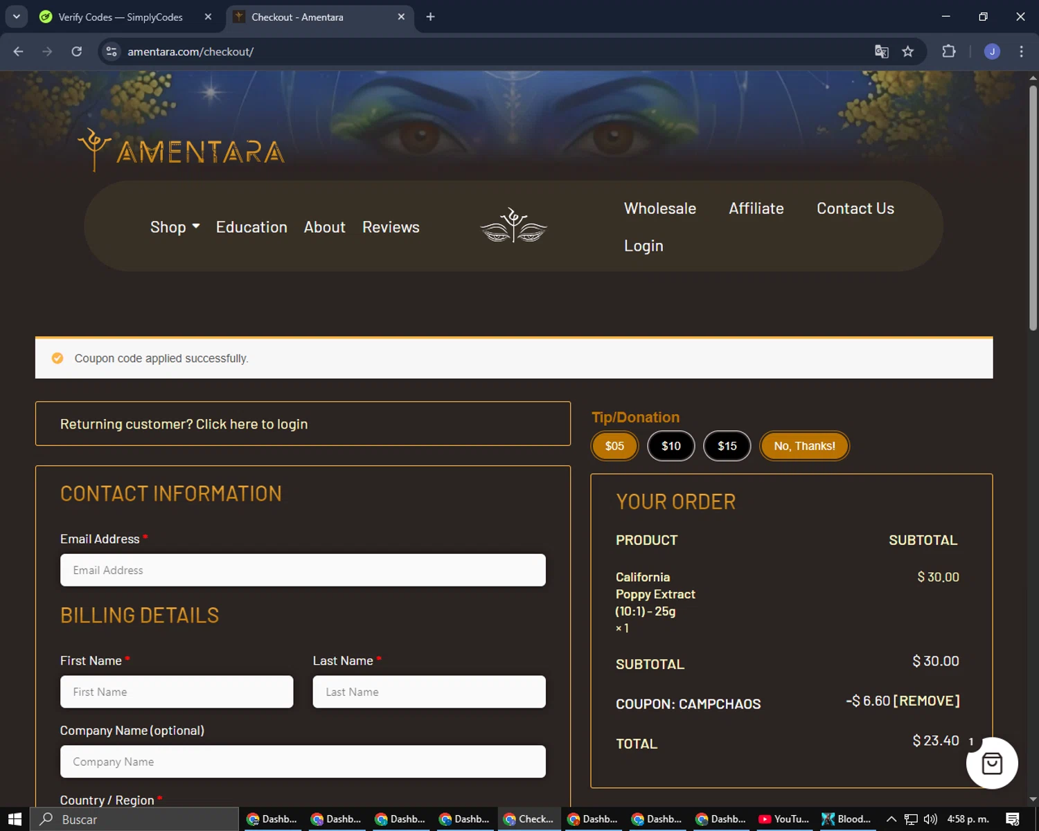Open the Blood taskbar application
This screenshot has width=1039, height=831.
pyautogui.click(x=846, y=819)
